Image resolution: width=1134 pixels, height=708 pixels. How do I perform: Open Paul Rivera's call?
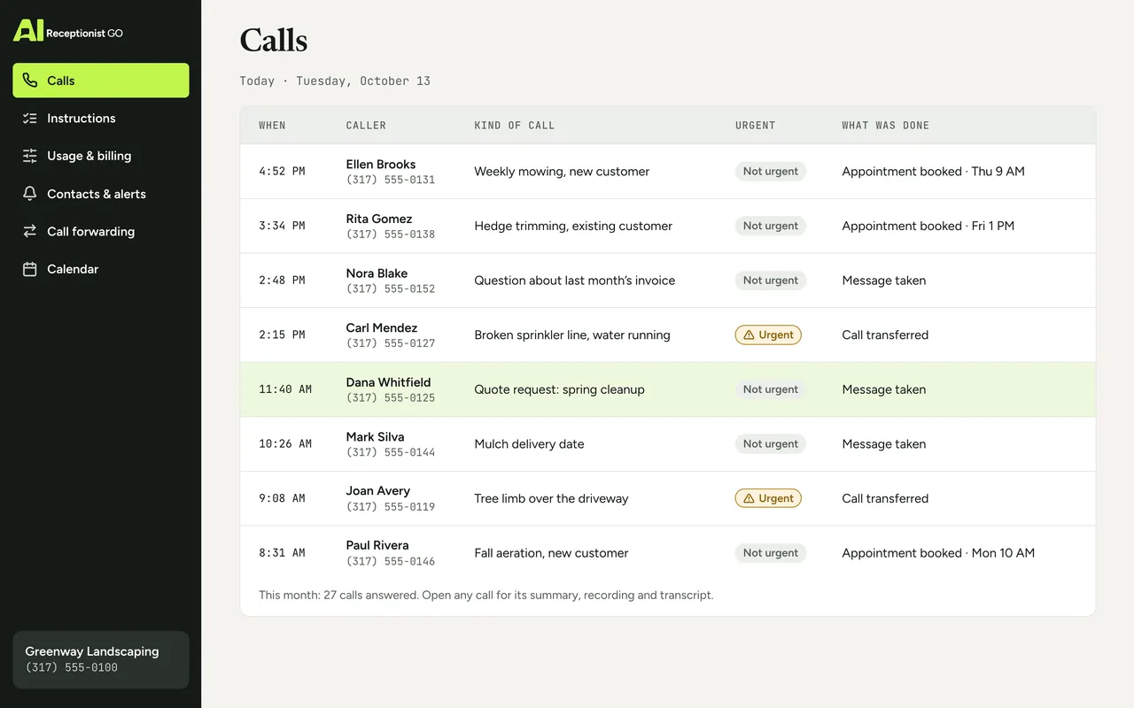coord(668,553)
